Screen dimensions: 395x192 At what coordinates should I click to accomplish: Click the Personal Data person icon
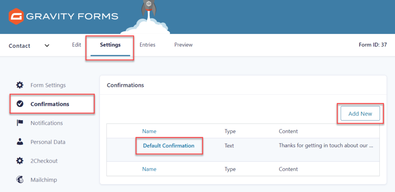(20, 142)
